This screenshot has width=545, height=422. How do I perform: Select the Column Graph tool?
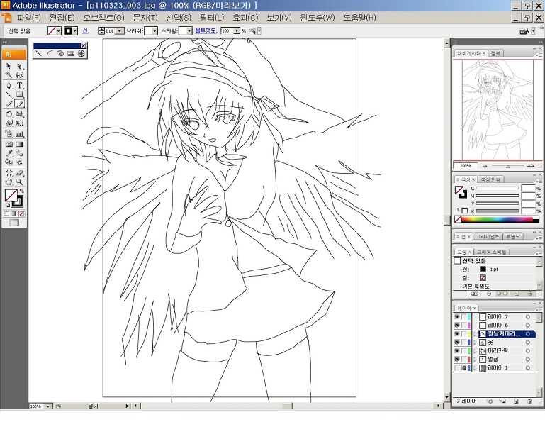point(19,133)
